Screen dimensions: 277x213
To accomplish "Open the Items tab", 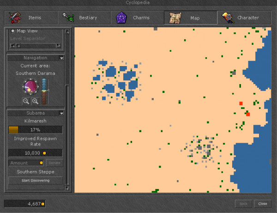I will pos(31,18).
